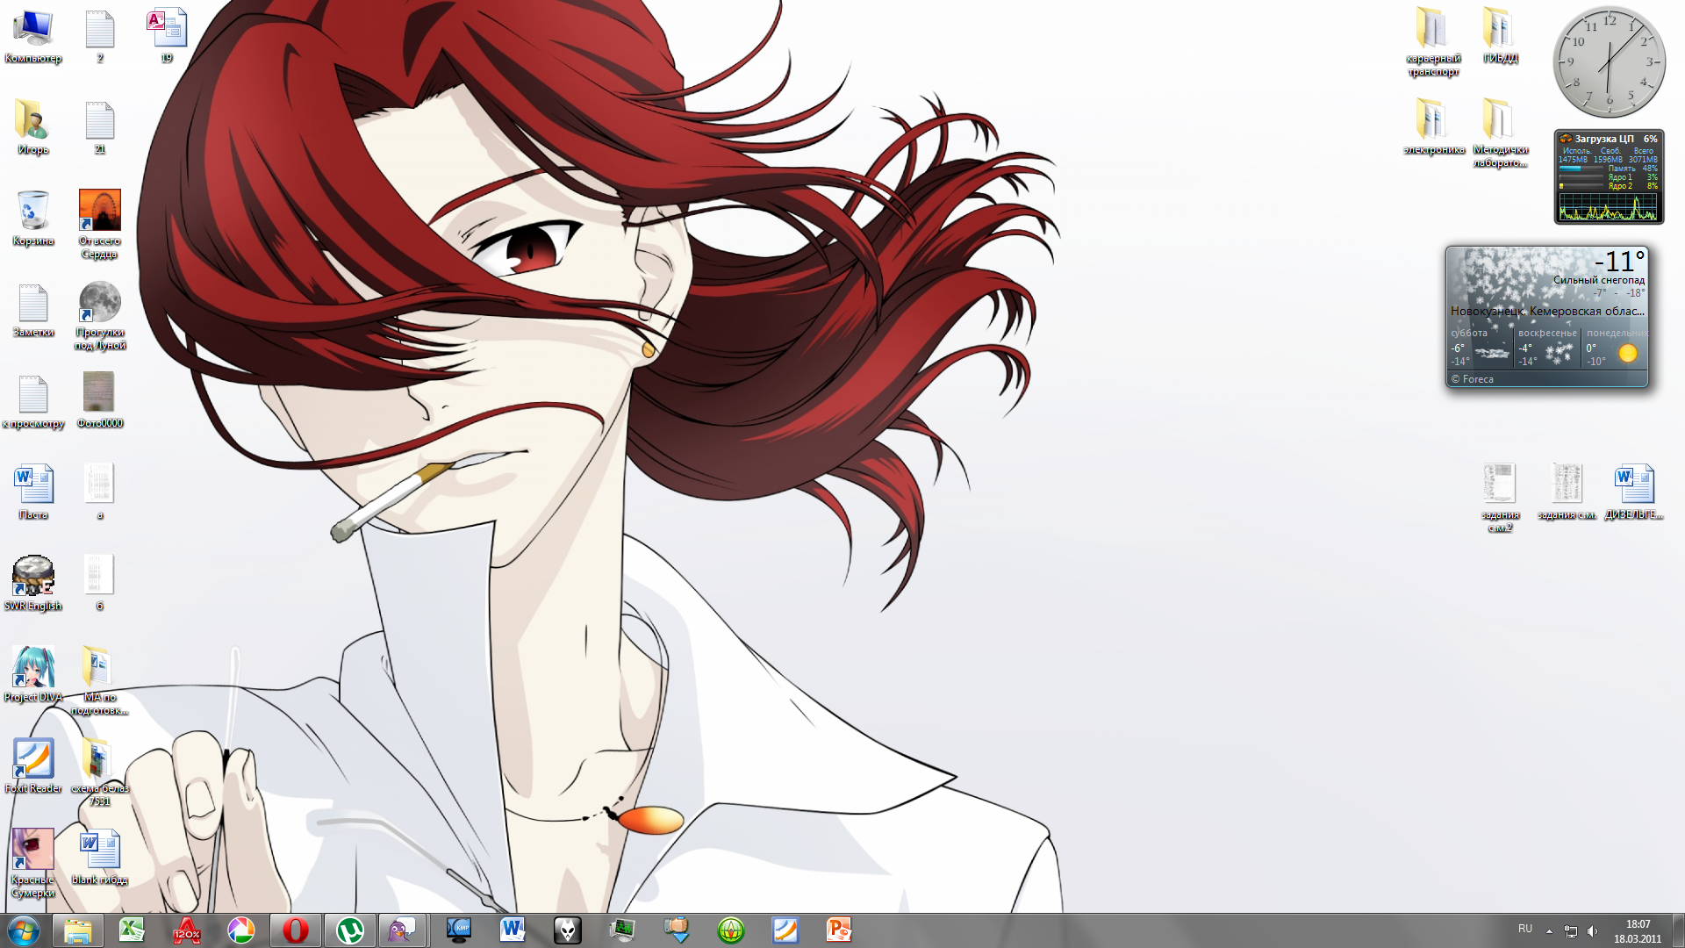The image size is (1685, 948).
Task: Launch KMPlayer from the taskbar
Action: coord(458,930)
